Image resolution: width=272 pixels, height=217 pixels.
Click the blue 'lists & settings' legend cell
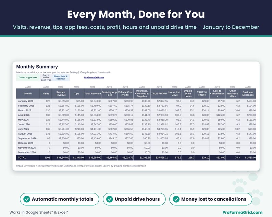tap(61, 78)
